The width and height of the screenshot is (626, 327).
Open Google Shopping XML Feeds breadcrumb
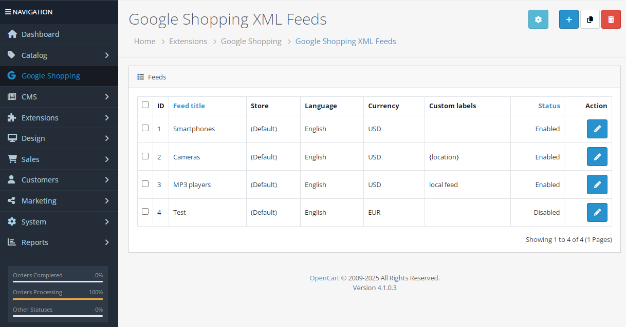point(346,42)
